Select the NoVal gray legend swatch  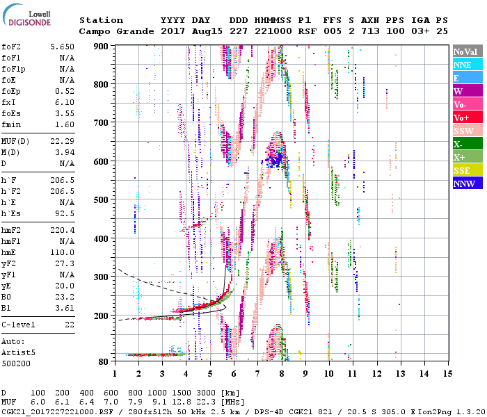pos(466,51)
